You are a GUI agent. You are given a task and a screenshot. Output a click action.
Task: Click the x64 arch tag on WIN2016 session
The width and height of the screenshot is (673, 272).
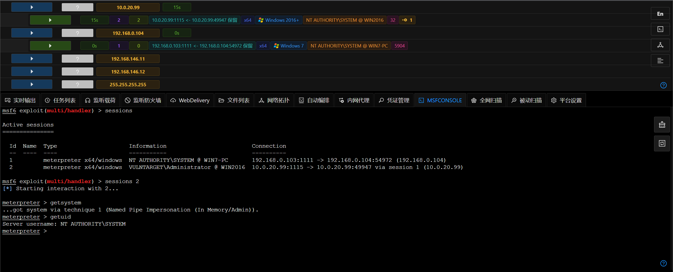(x=248, y=20)
